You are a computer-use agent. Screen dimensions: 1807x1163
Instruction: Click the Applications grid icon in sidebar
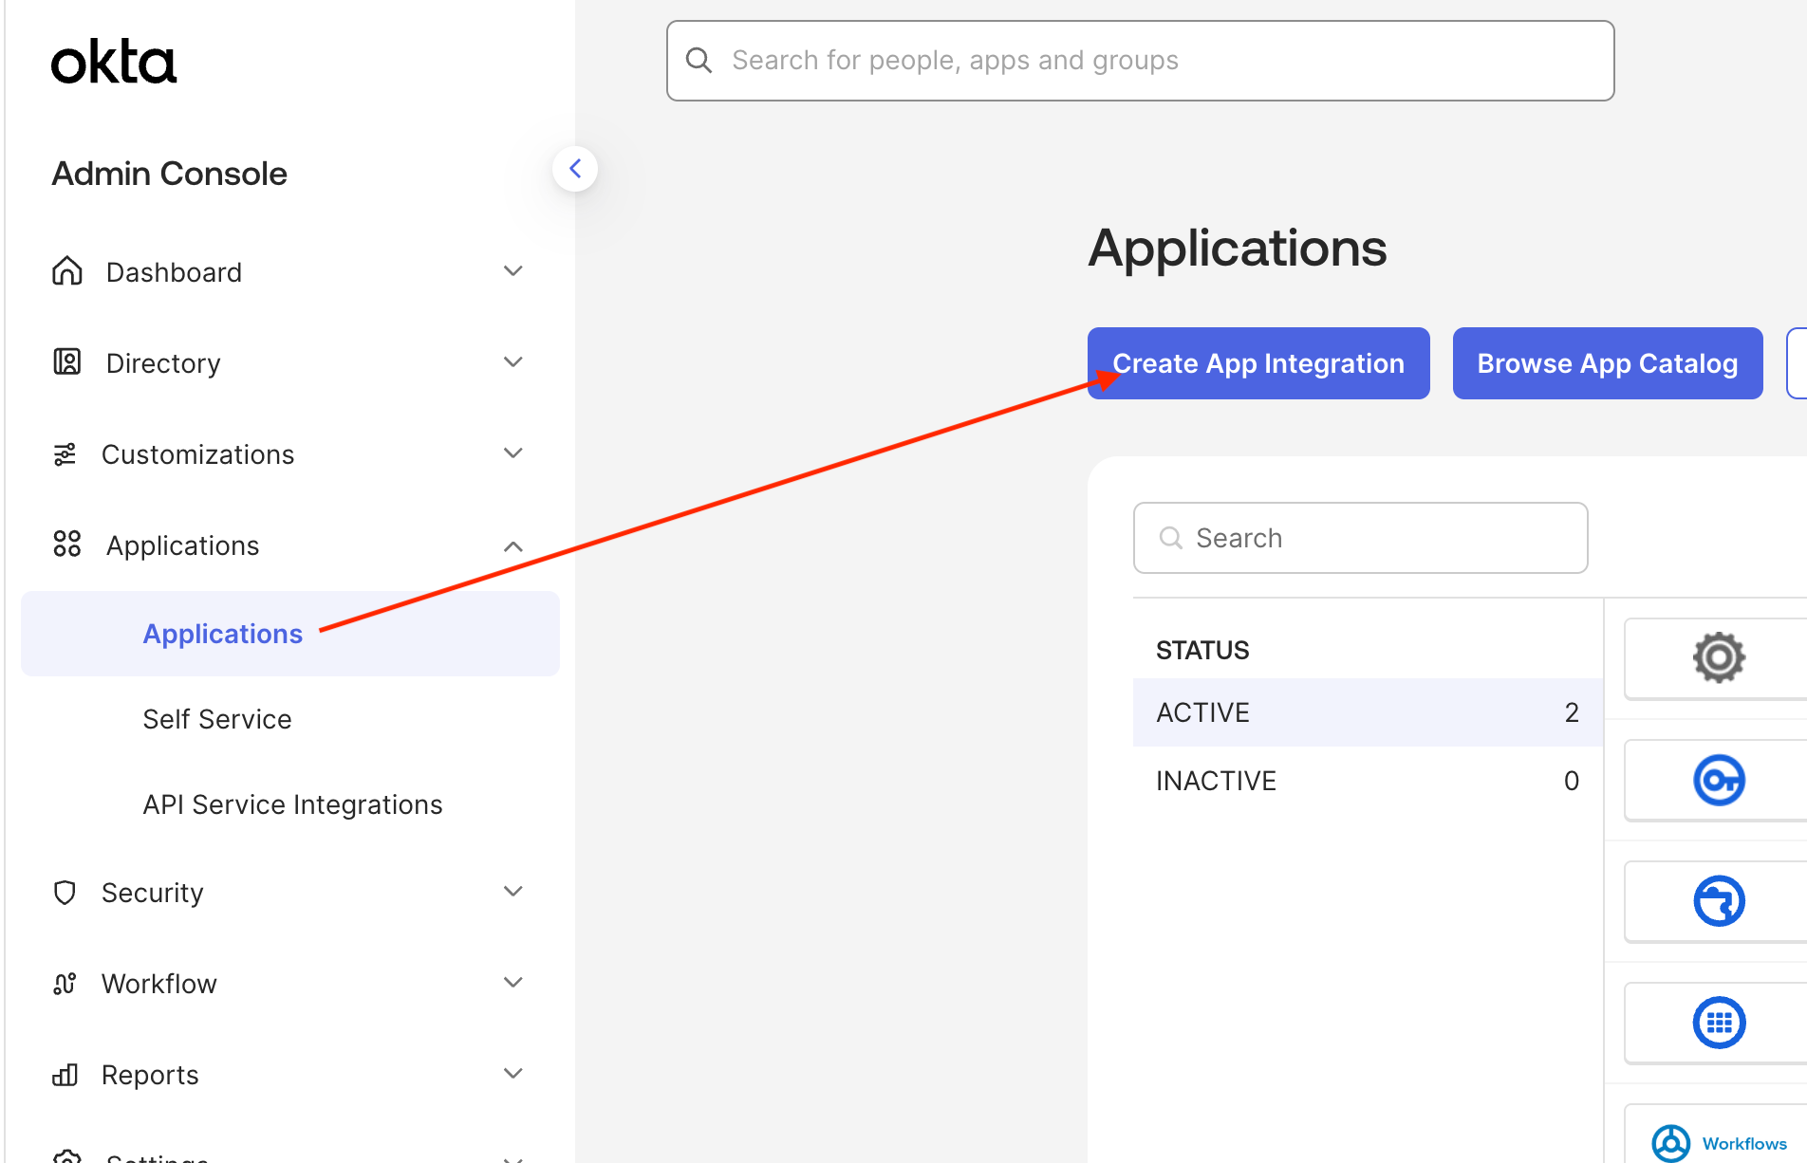click(x=67, y=545)
